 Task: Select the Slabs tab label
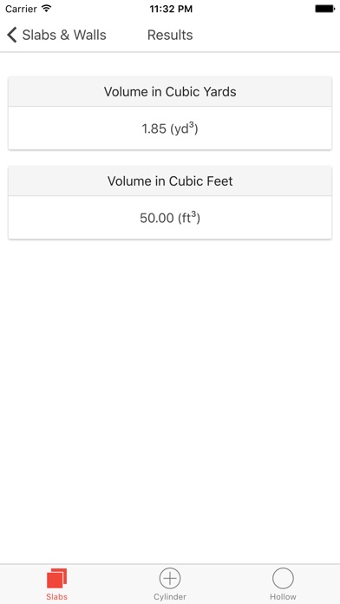(x=56, y=597)
